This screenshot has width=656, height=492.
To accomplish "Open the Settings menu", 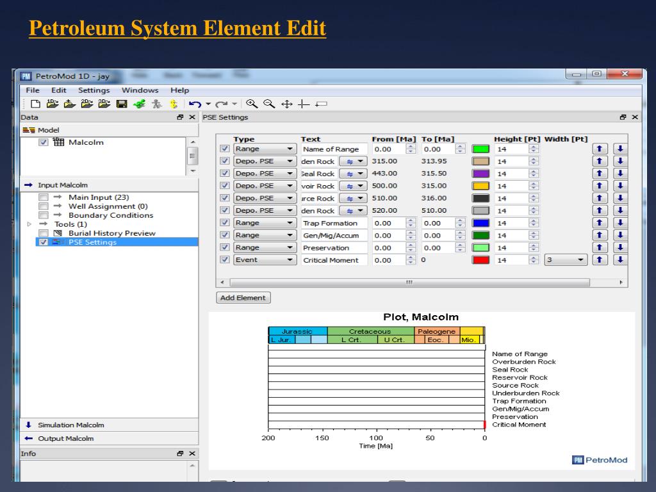I will (x=94, y=90).
